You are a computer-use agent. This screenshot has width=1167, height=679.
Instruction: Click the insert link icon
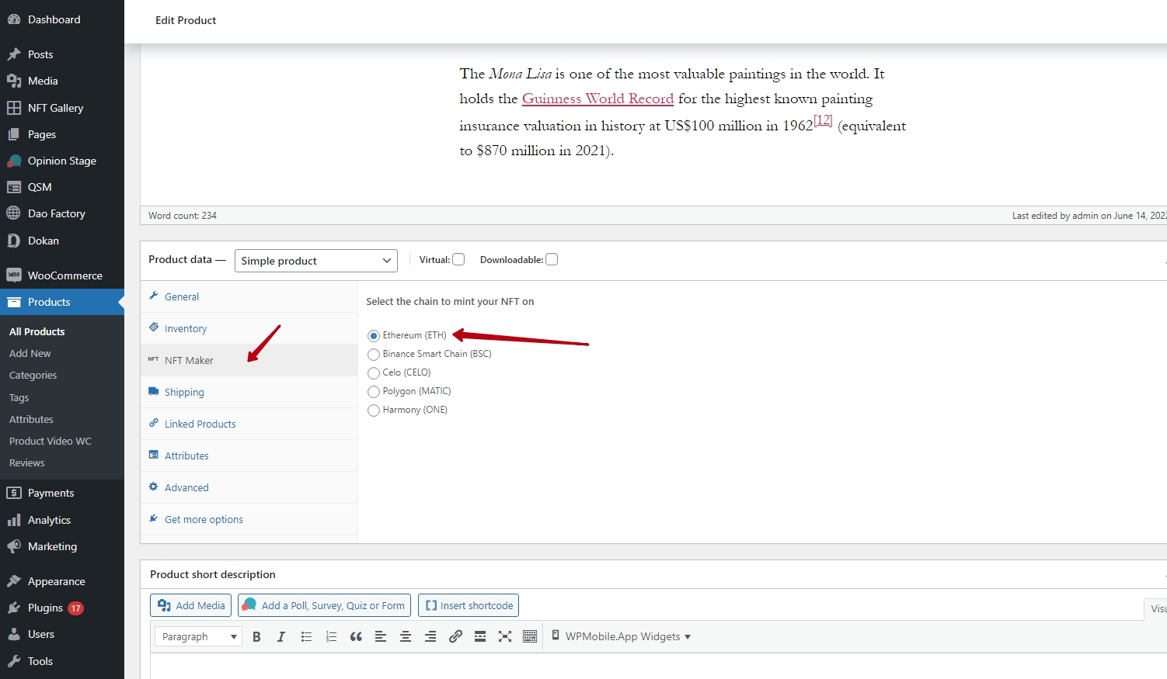pos(455,636)
